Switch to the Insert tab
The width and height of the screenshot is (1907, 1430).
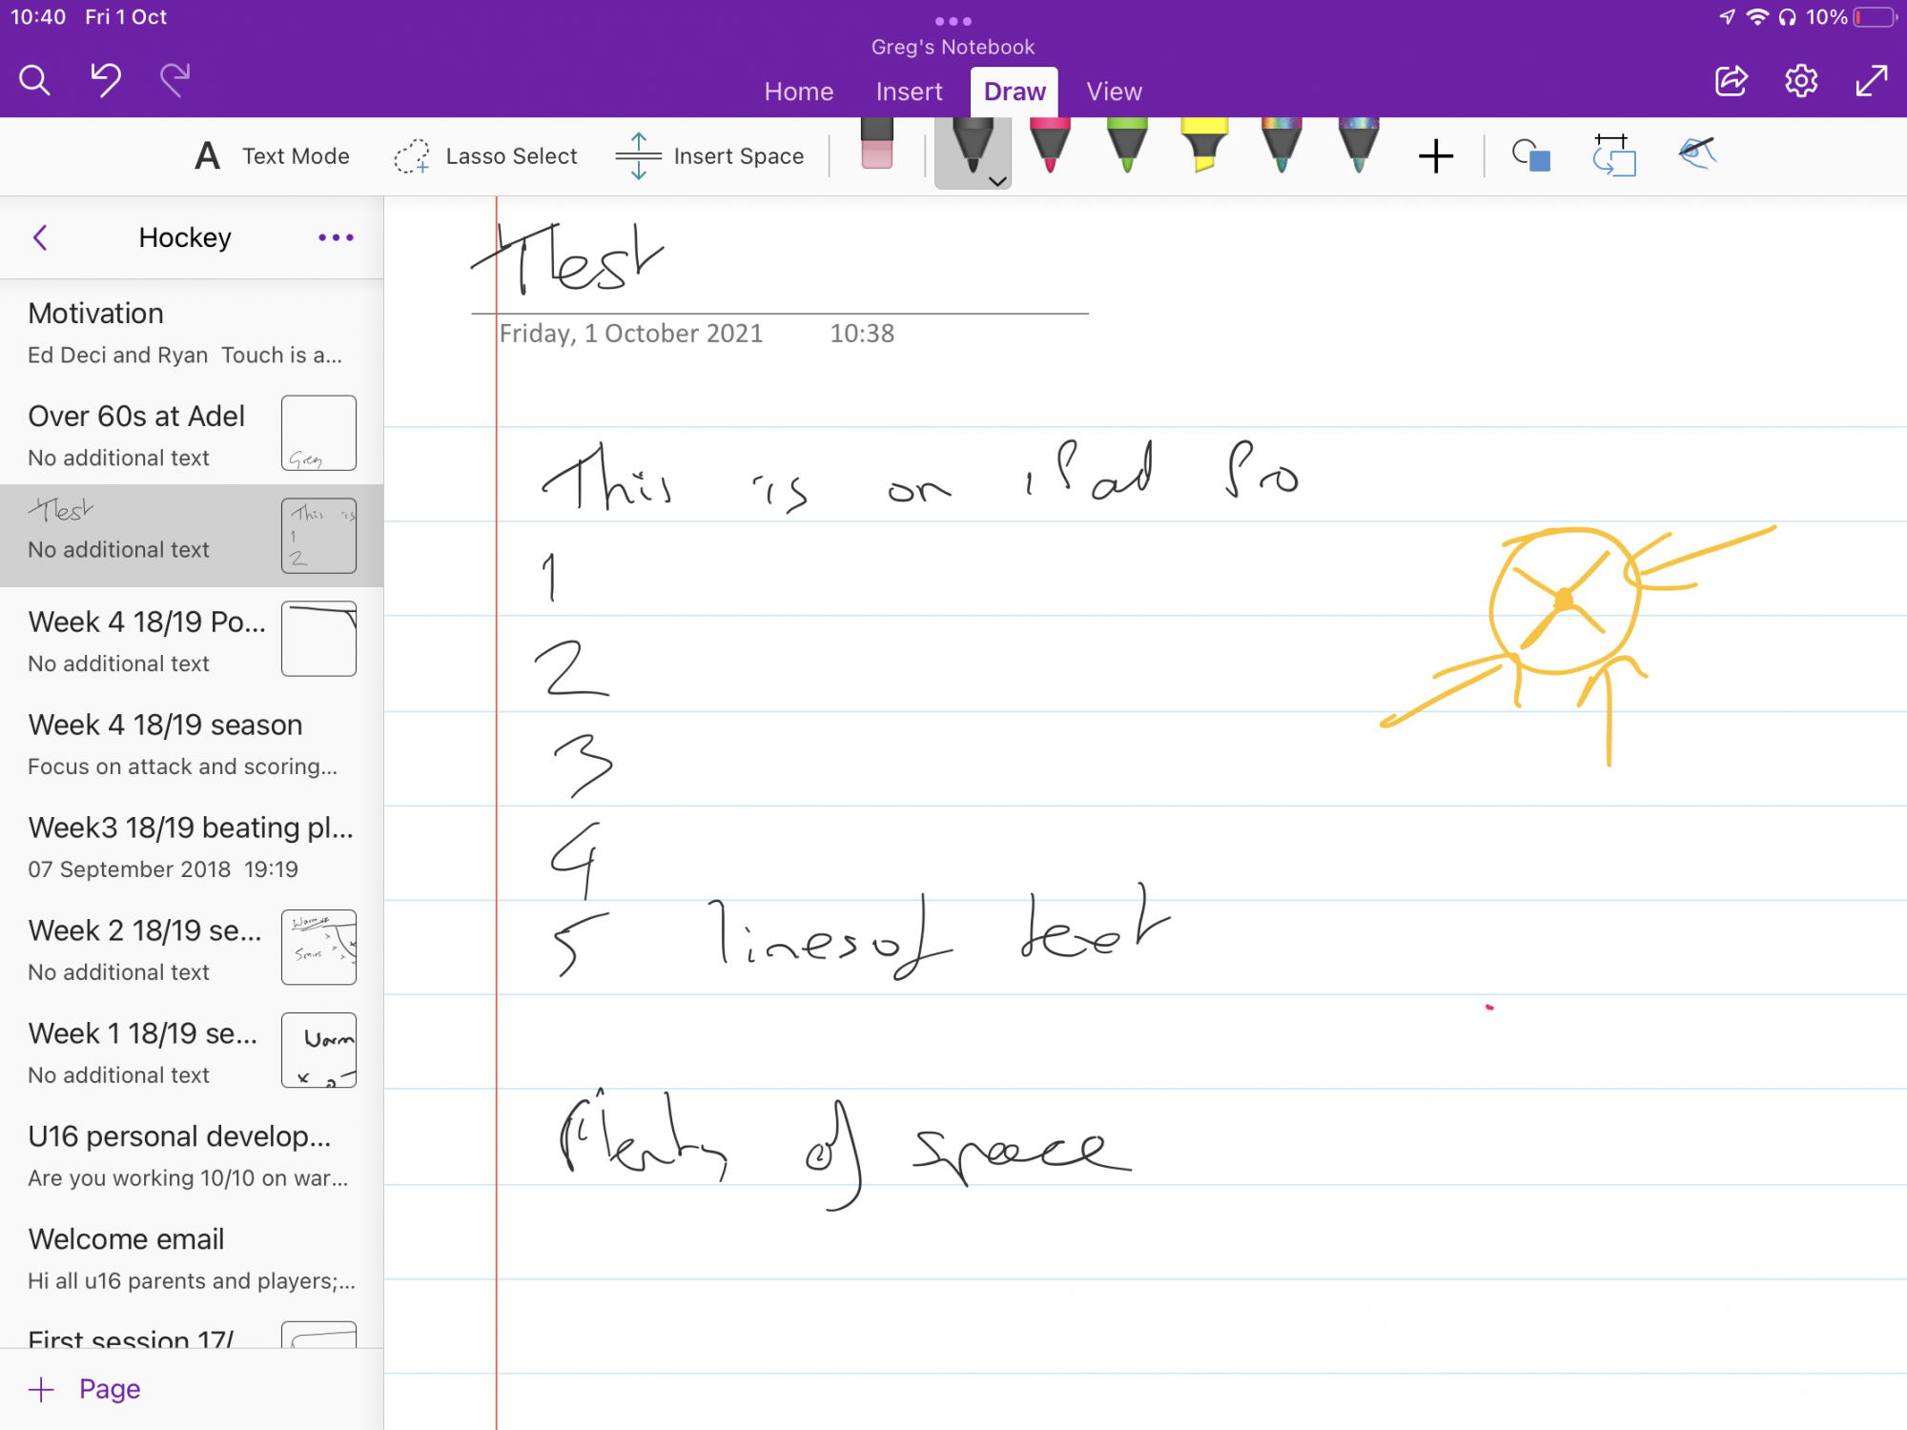(x=909, y=92)
